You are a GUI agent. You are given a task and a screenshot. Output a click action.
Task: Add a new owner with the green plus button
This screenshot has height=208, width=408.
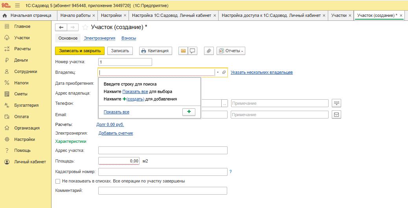(x=189, y=112)
